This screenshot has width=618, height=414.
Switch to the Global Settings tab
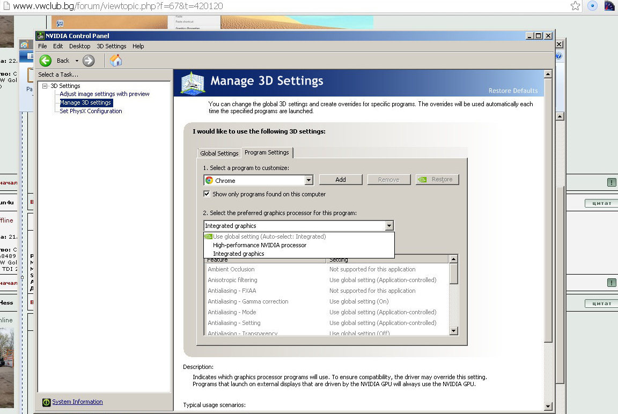click(219, 153)
